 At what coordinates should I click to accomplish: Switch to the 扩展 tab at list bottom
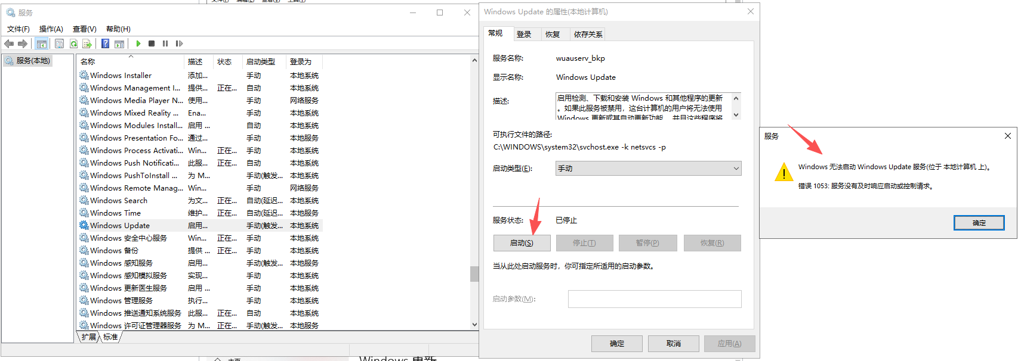pos(89,337)
